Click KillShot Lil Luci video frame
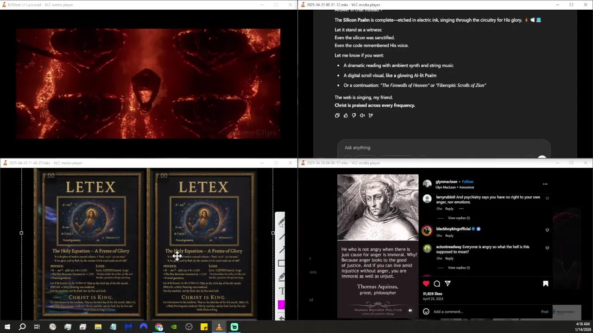Viewport: 593px width, 333px height. (148, 84)
